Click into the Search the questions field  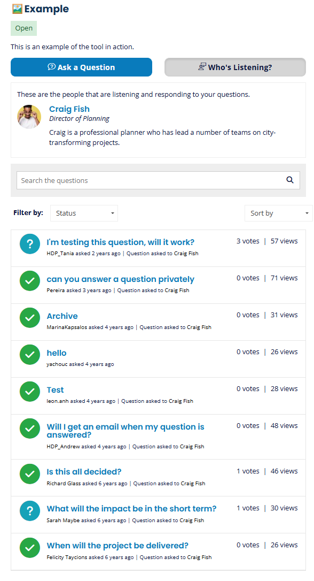151,180
